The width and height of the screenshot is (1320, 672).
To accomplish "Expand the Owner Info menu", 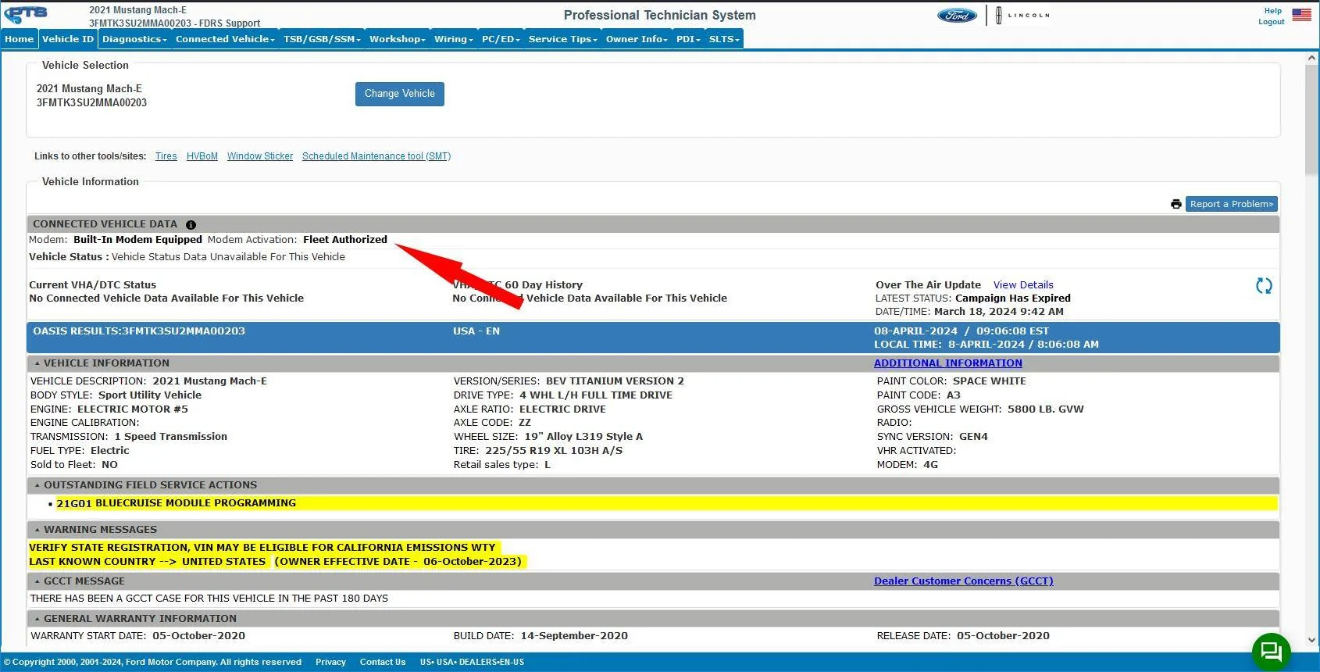I will point(637,39).
